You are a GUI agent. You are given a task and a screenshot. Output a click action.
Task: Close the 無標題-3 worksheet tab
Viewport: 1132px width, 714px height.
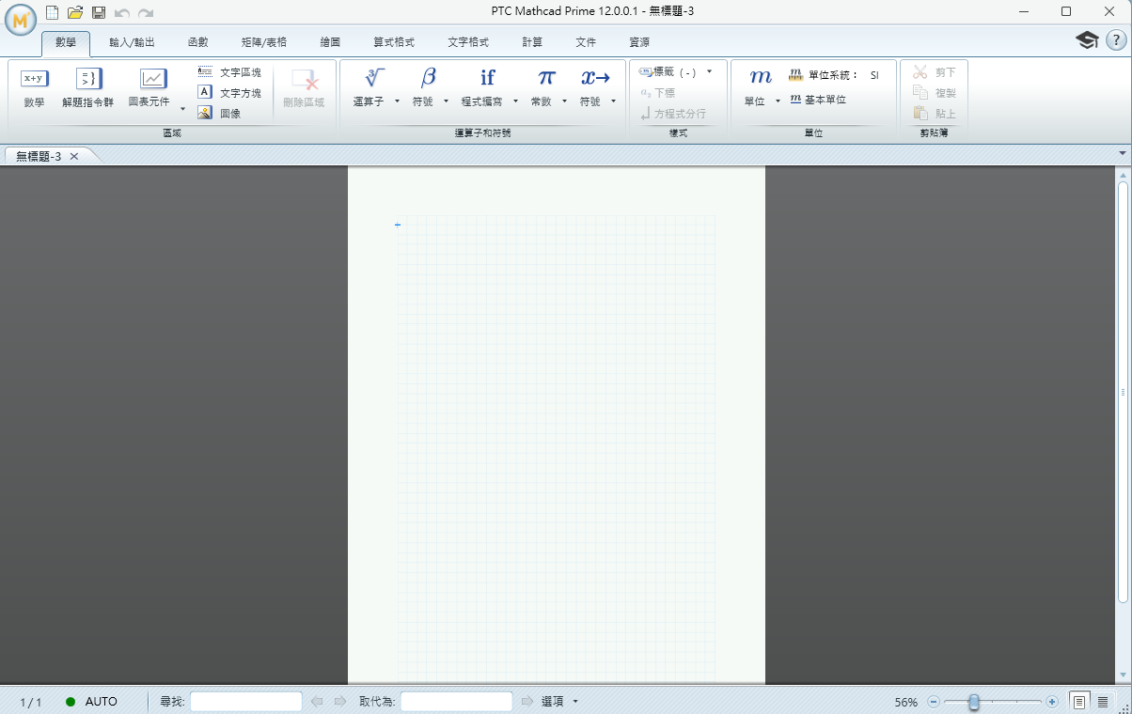75,156
